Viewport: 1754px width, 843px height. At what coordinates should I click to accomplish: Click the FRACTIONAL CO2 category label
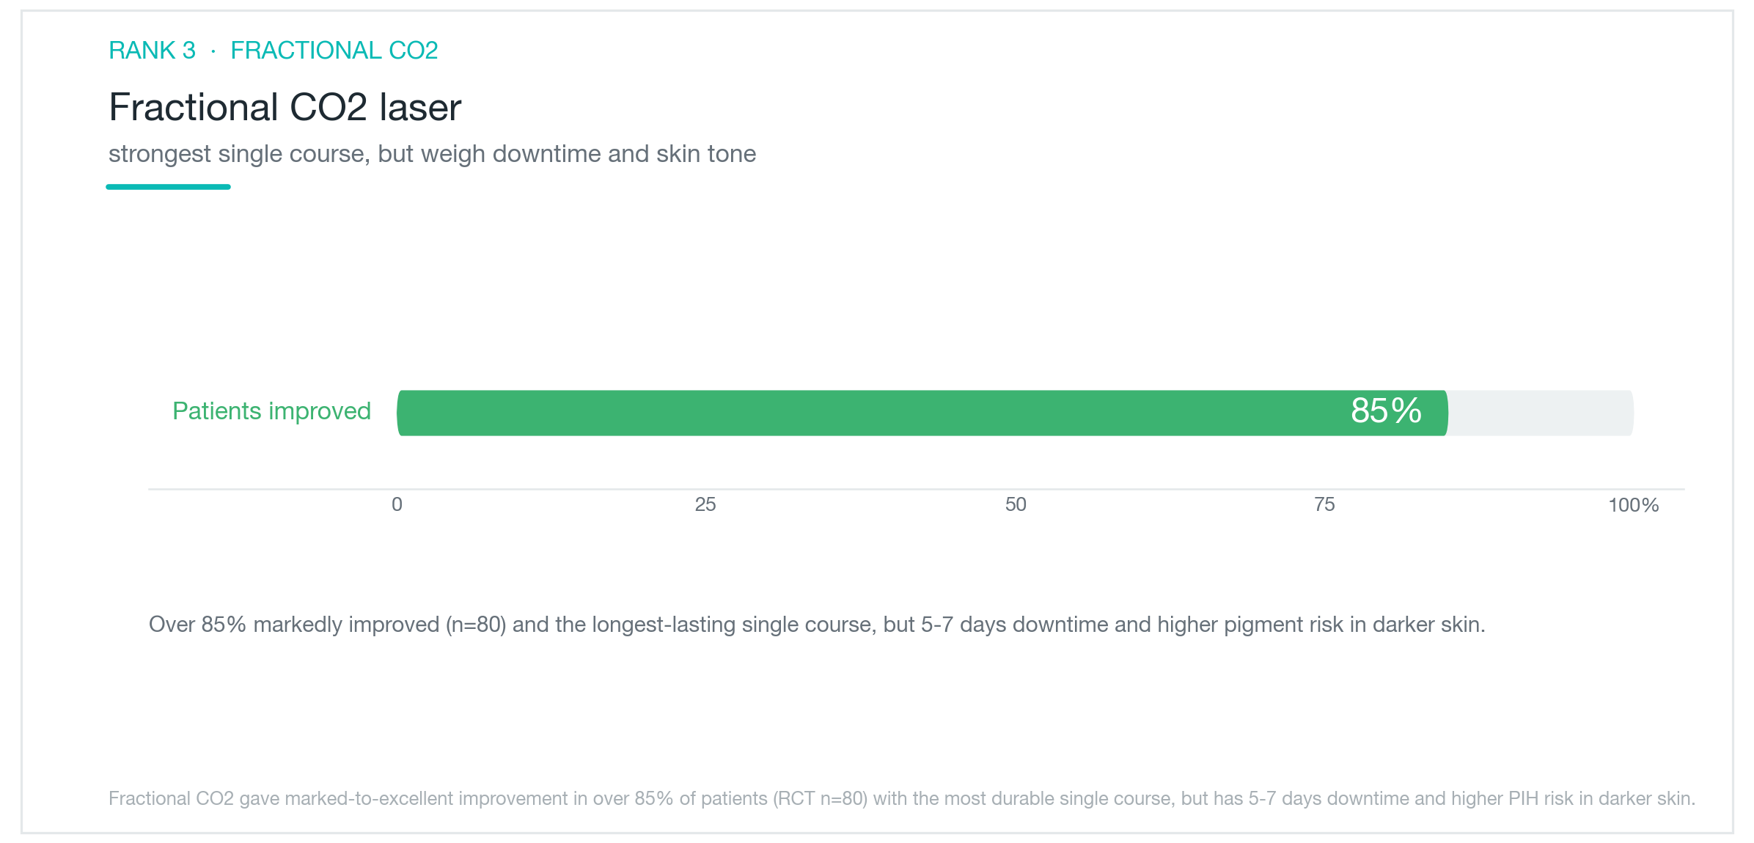point(334,50)
